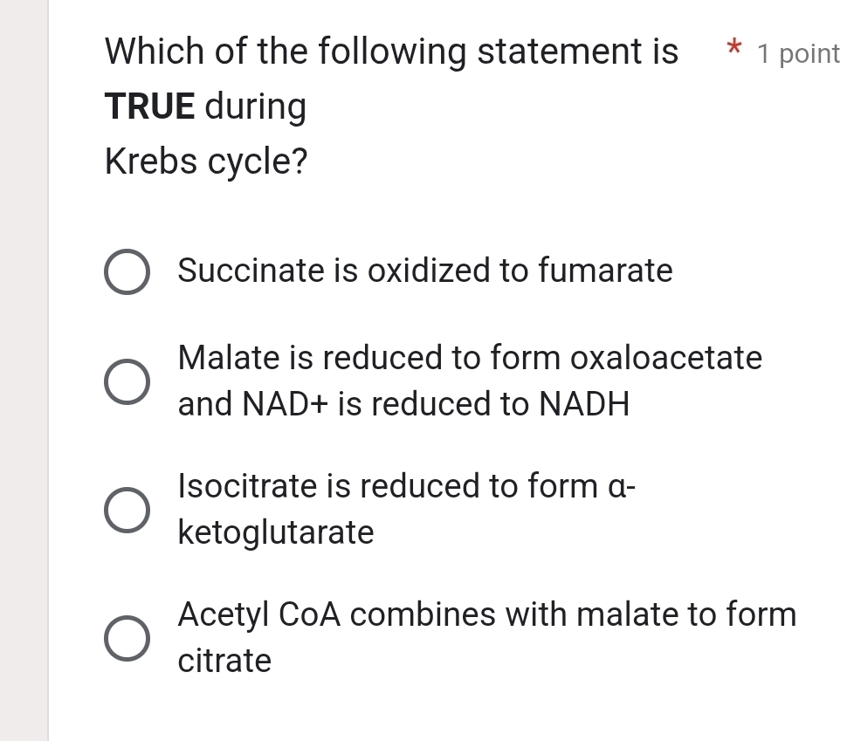This screenshot has width=847, height=741.
Task: Pick the "Acetyl CoA combines with malate" option
Action: (x=127, y=637)
